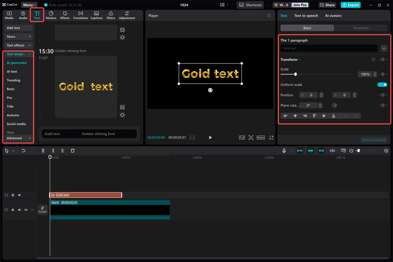
Task: Toggle Uniform scale off
Action: pos(382,84)
